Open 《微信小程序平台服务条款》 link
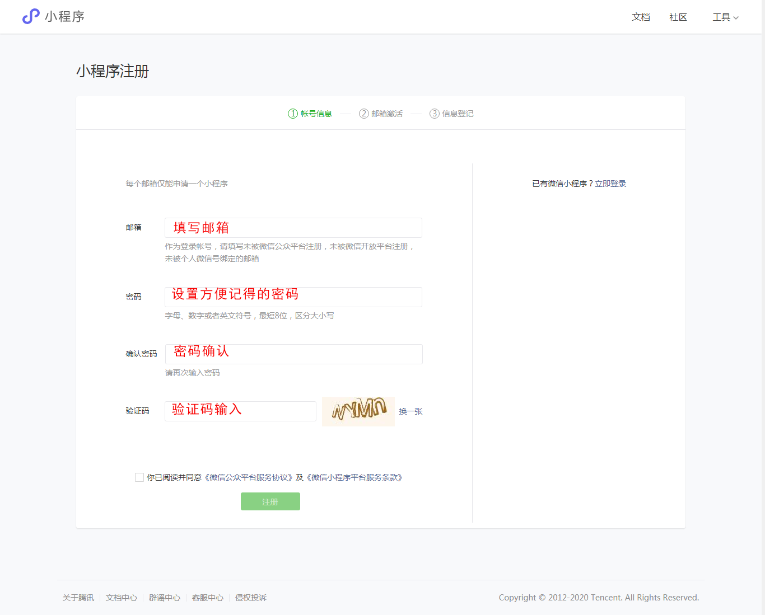The height and width of the screenshot is (615, 765). click(x=354, y=477)
